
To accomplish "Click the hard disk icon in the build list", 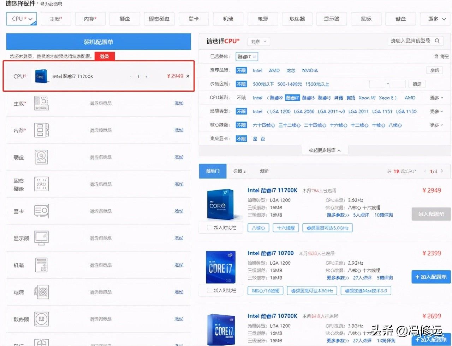I will point(41,157).
